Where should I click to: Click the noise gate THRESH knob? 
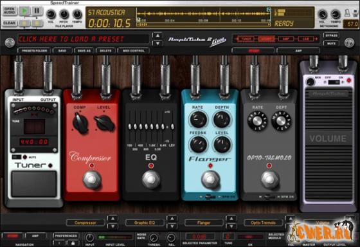coord(154,237)
